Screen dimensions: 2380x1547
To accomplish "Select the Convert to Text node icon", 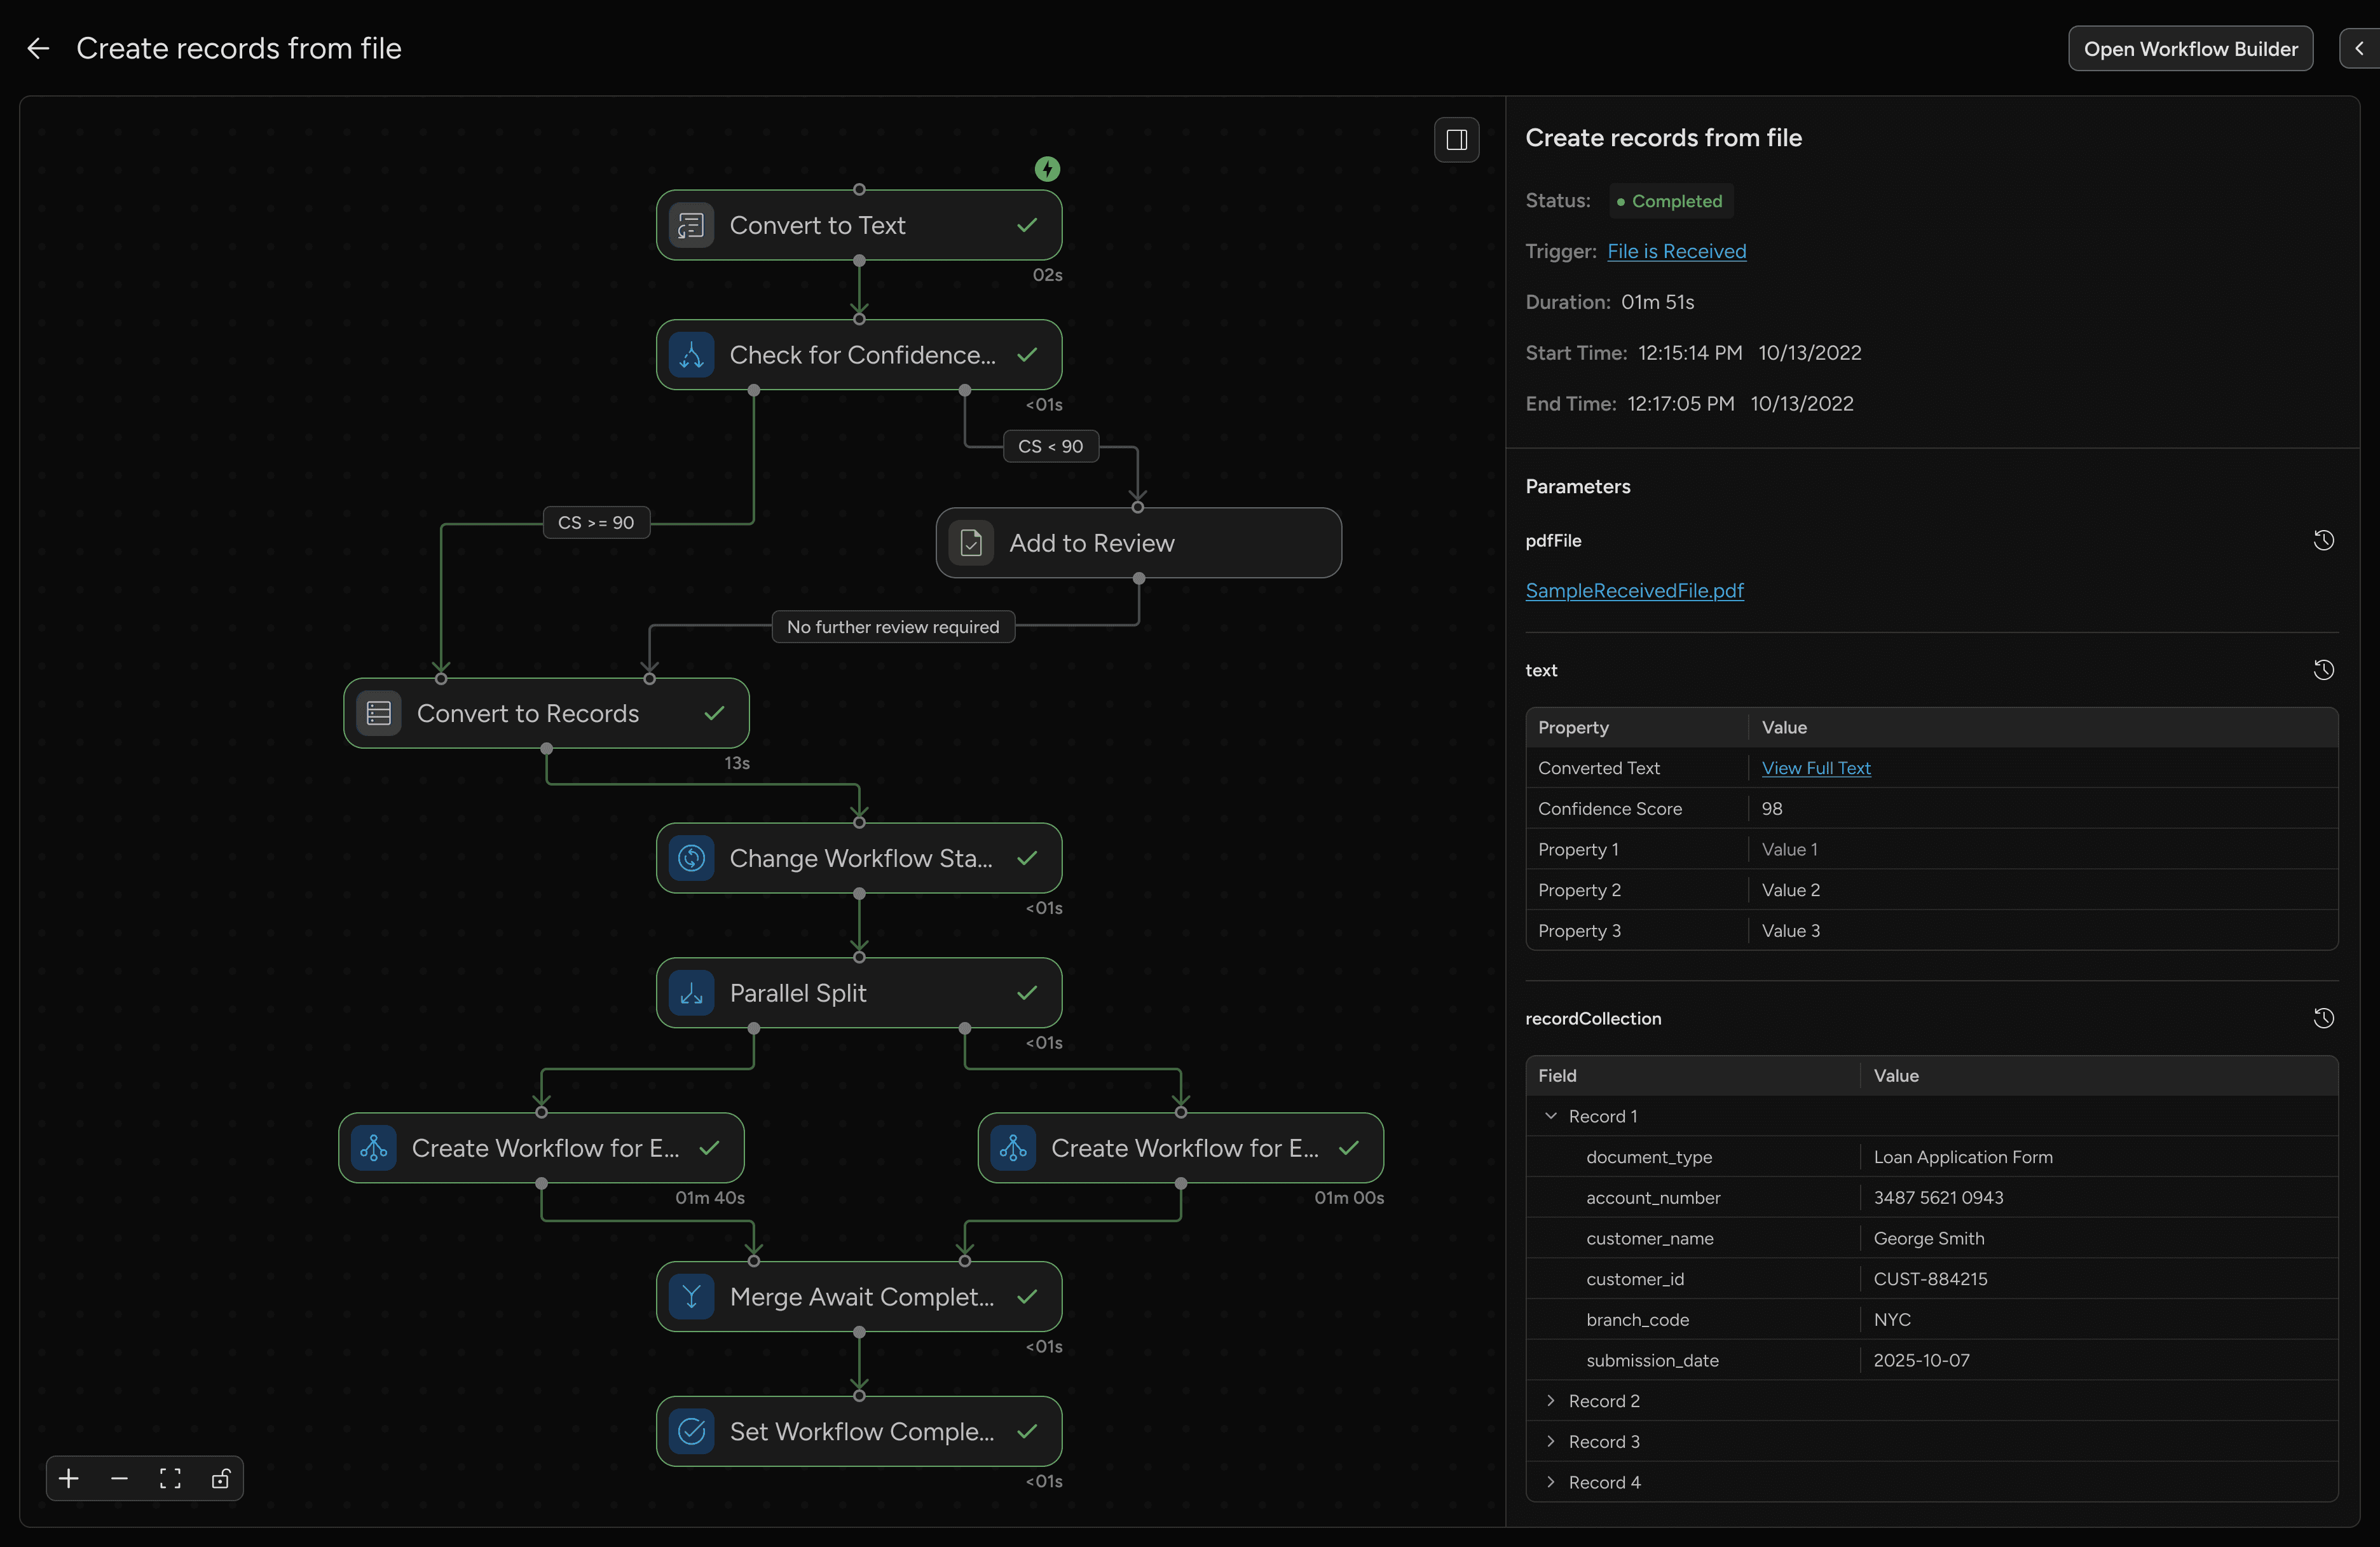I will (x=692, y=225).
